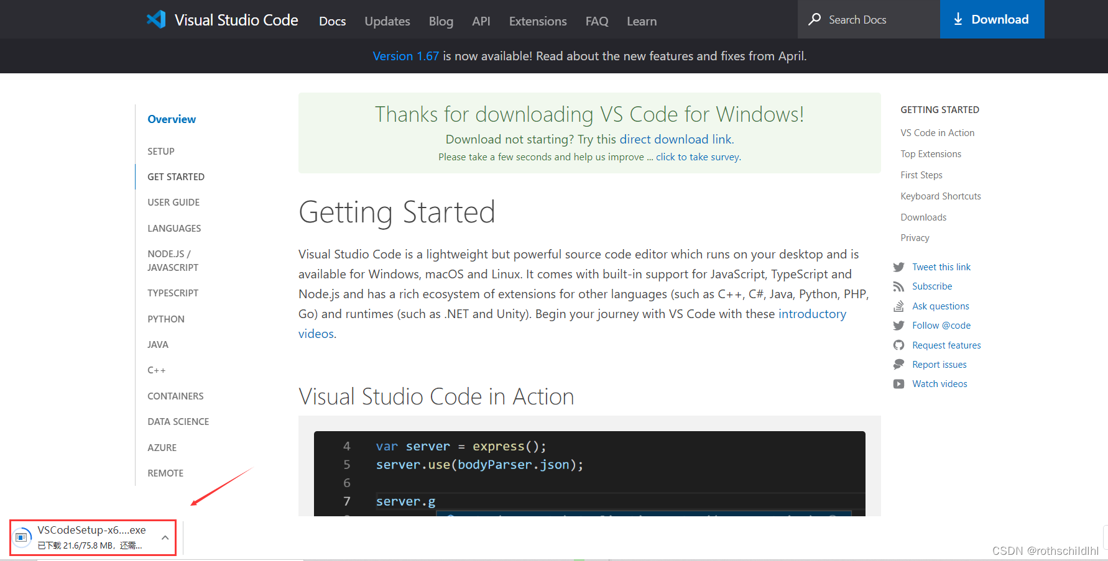This screenshot has width=1108, height=561.
Task: Expand the GET STARTED sidebar section
Action: pos(176,177)
